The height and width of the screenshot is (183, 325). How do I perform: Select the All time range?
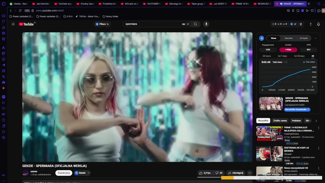point(313,56)
